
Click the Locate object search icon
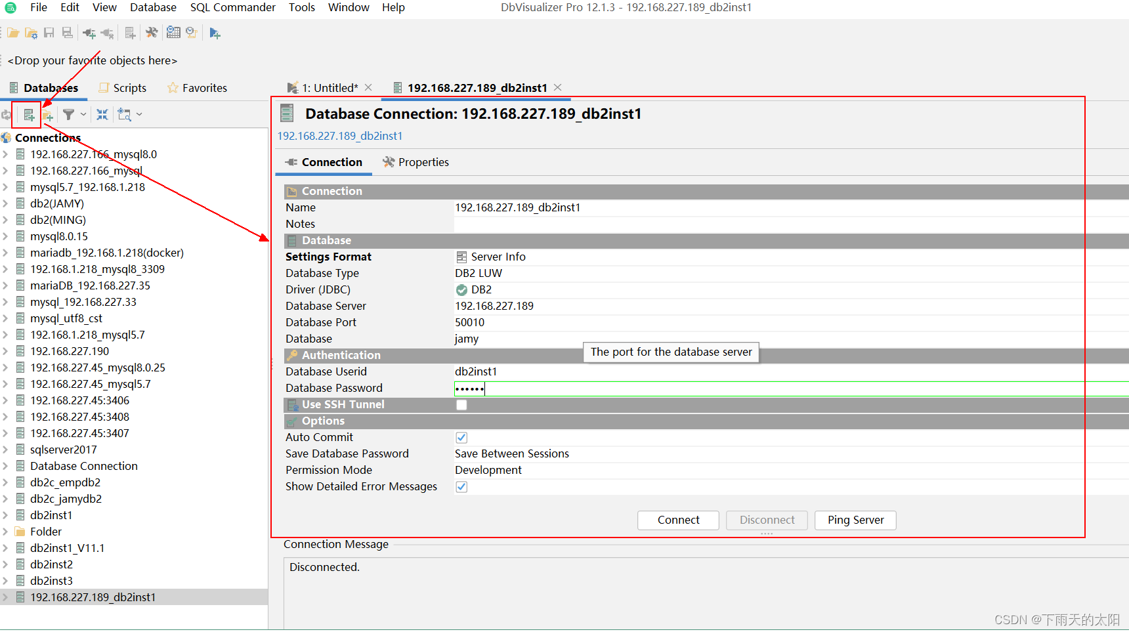coord(124,115)
